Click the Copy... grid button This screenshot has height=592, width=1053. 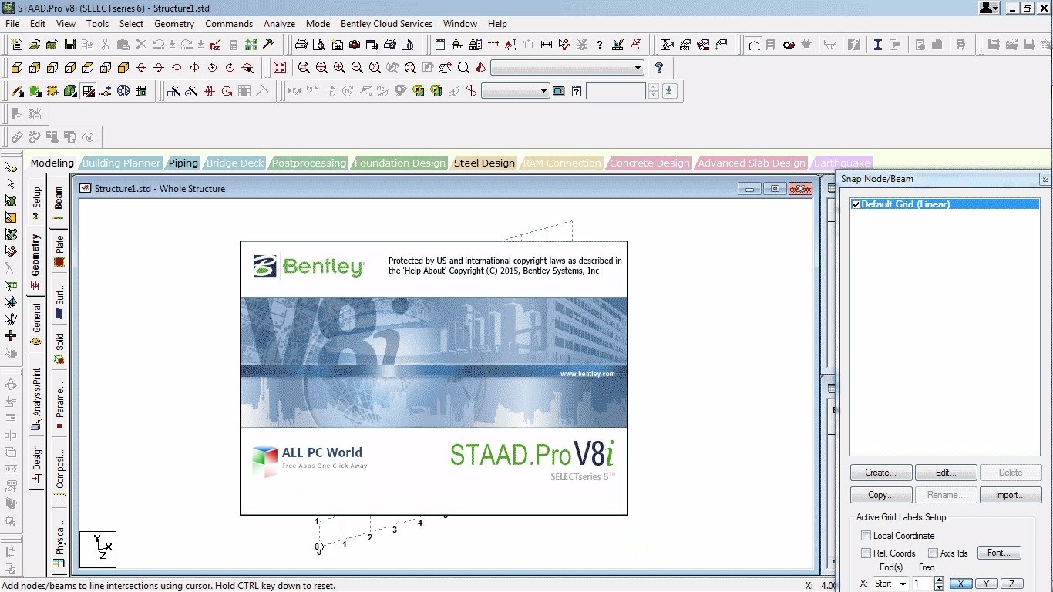[x=881, y=495]
